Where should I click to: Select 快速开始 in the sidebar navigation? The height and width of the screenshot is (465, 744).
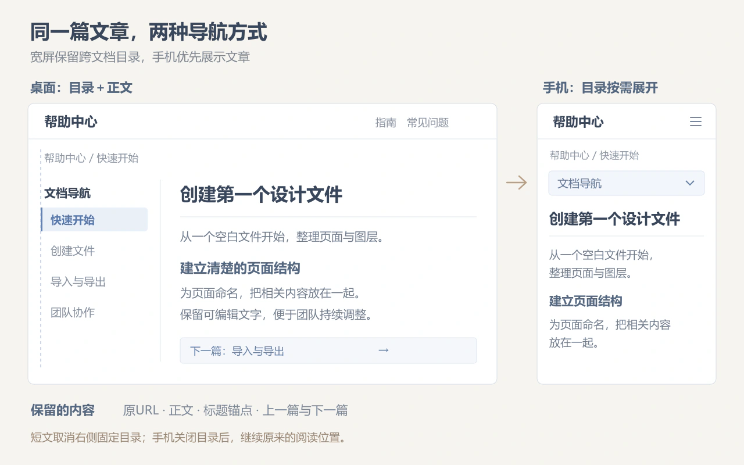click(x=94, y=220)
